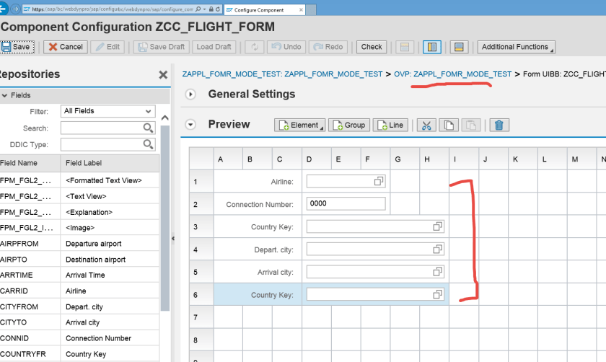
Task: Select the Configure Component browser tab
Action: pos(265,10)
